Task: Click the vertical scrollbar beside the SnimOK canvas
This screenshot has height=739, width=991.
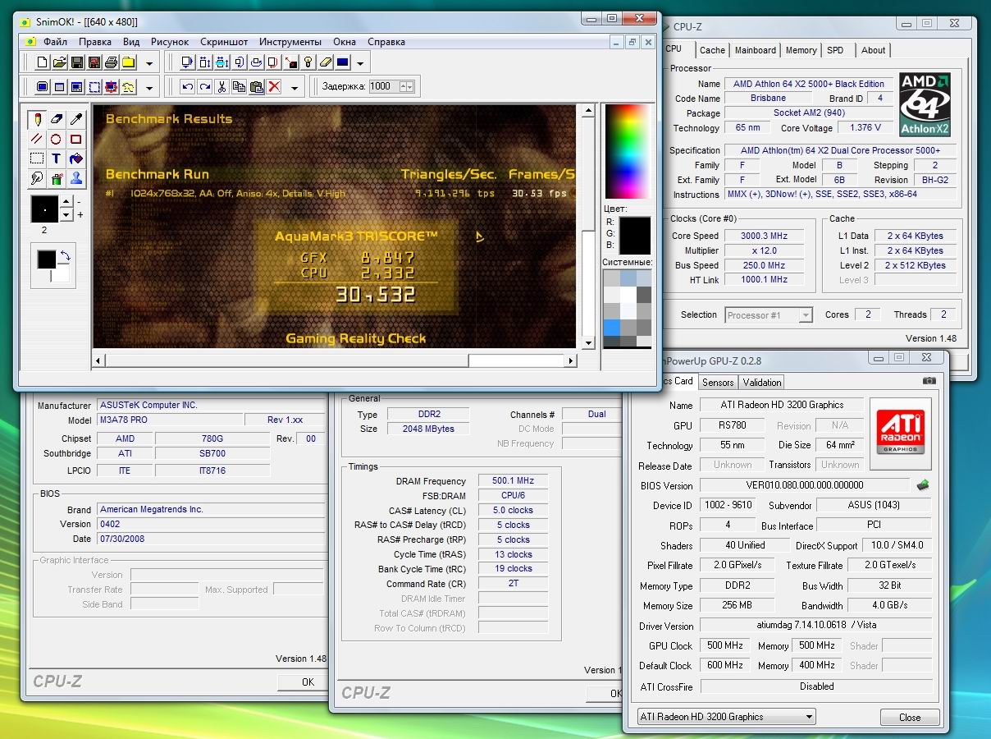Action: pos(587,227)
